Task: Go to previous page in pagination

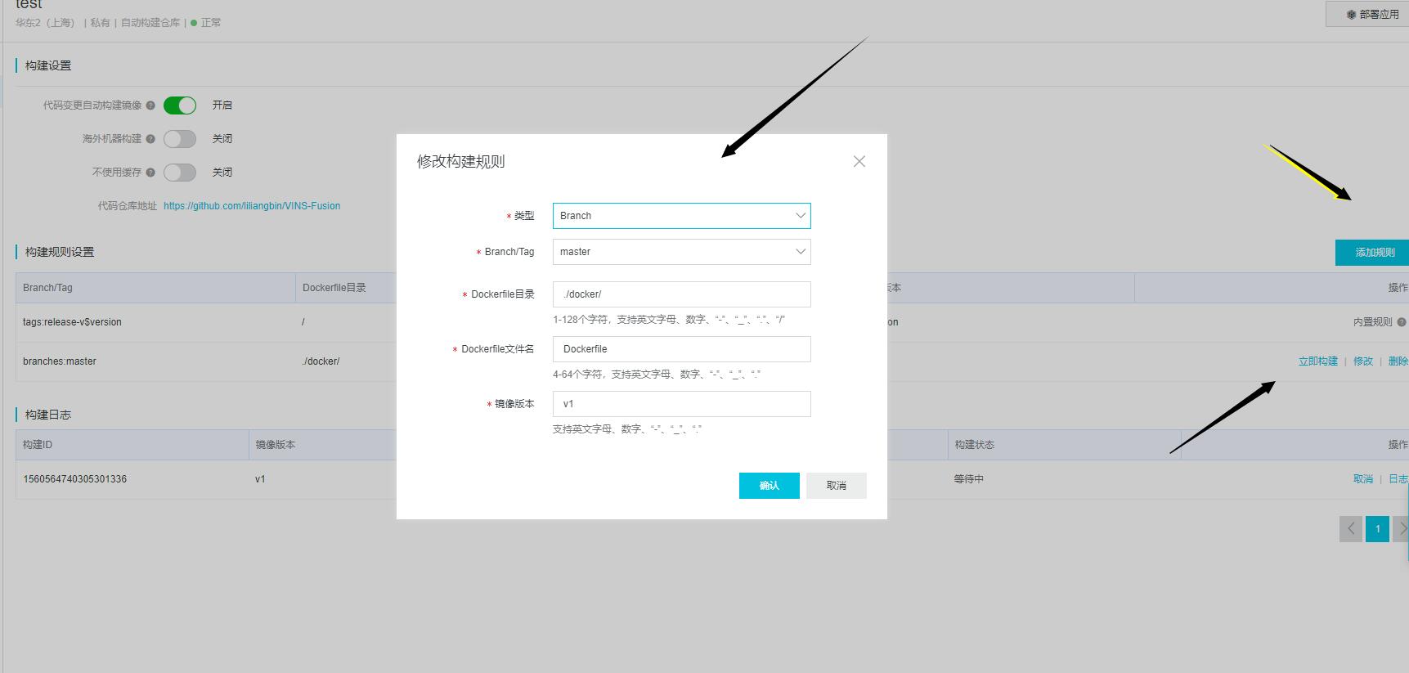Action: click(x=1351, y=529)
